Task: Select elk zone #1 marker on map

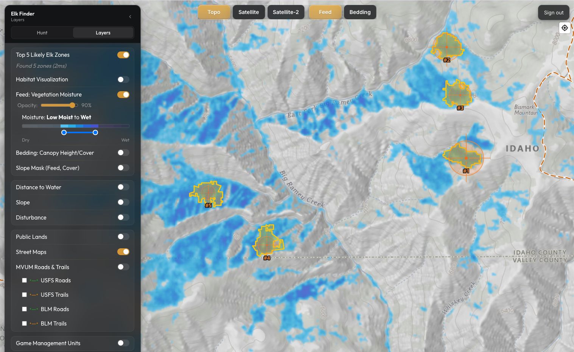Action: [466, 158]
